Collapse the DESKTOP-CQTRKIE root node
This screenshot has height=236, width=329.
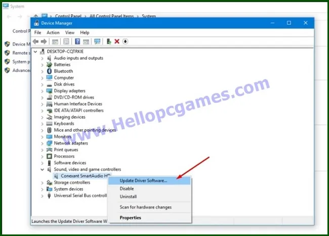coord(35,52)
